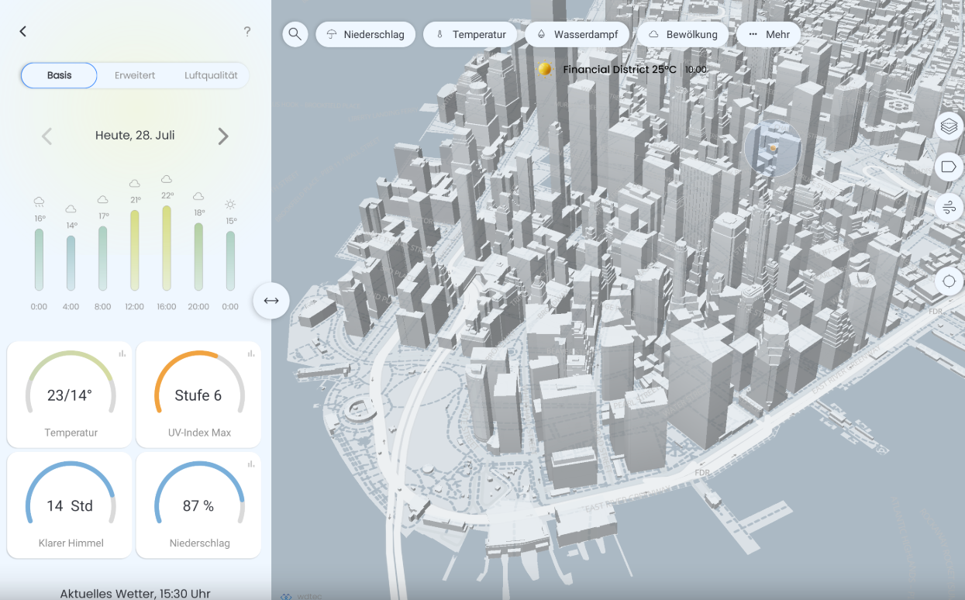The width and height of the screenshot is (965, 600).
Task: Click the panel resize double-arrow handle
Action: point(271,301)
